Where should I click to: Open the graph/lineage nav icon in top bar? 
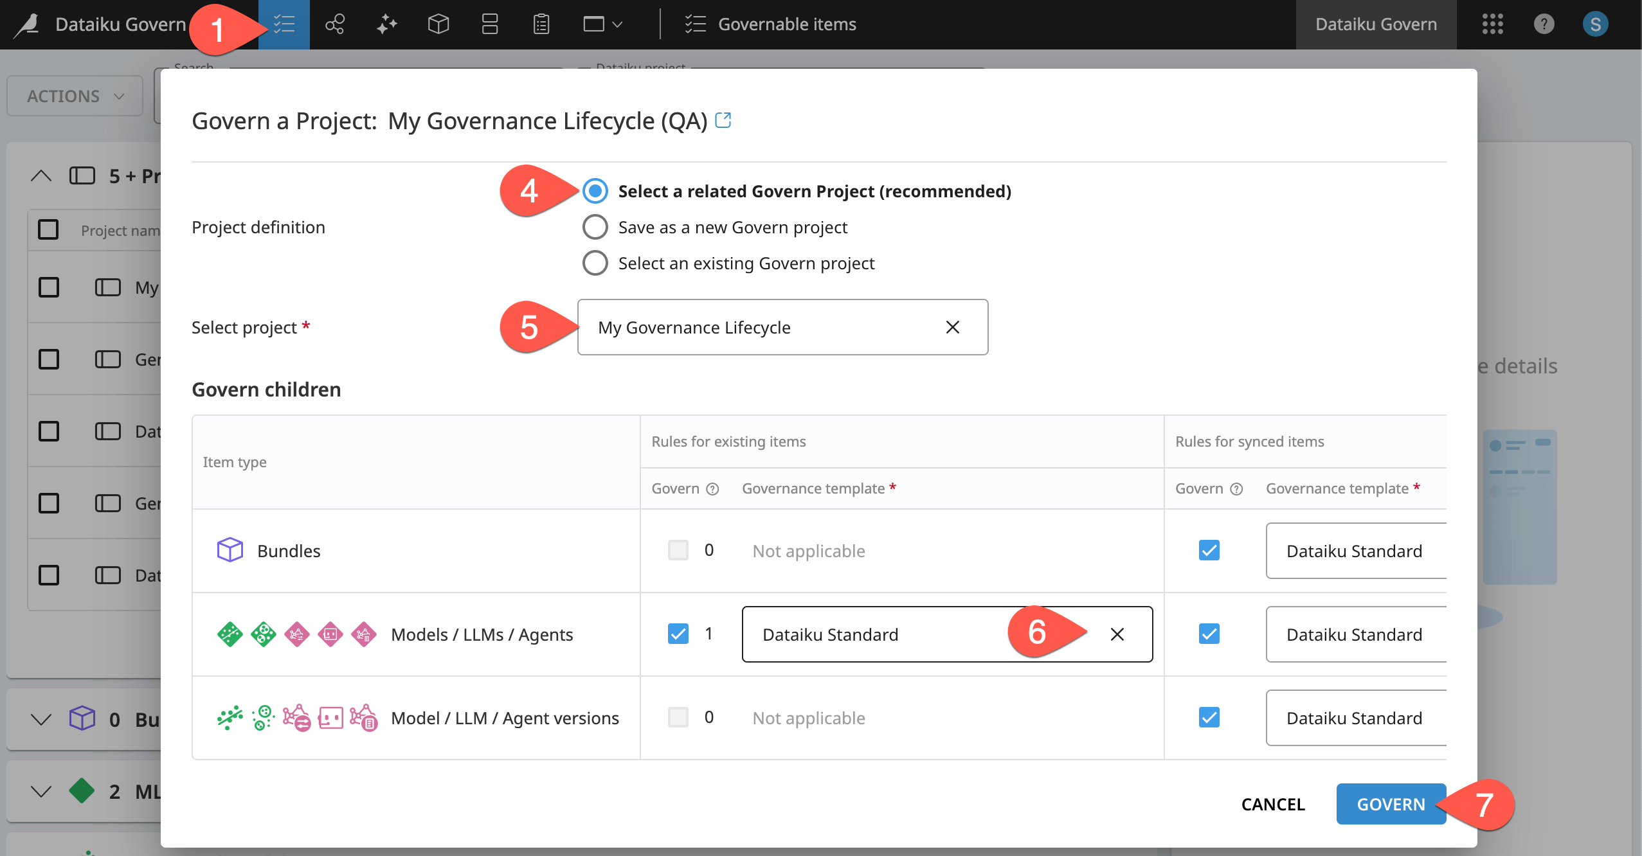335,24
